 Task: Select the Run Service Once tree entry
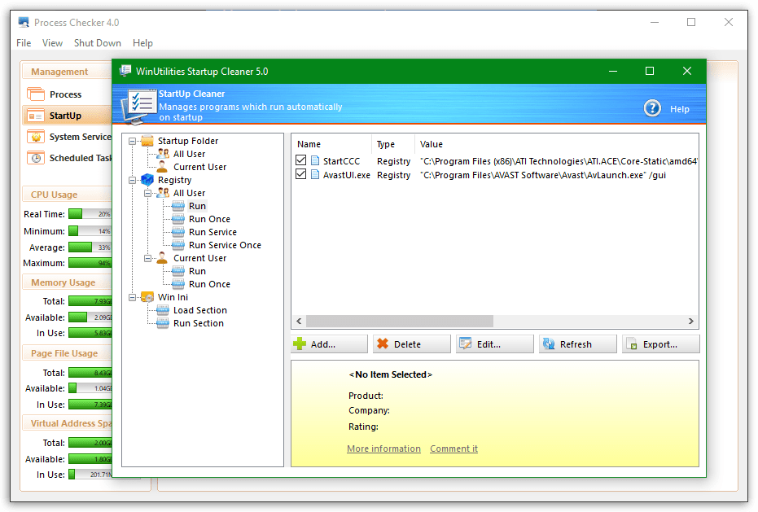pos(225,246)
